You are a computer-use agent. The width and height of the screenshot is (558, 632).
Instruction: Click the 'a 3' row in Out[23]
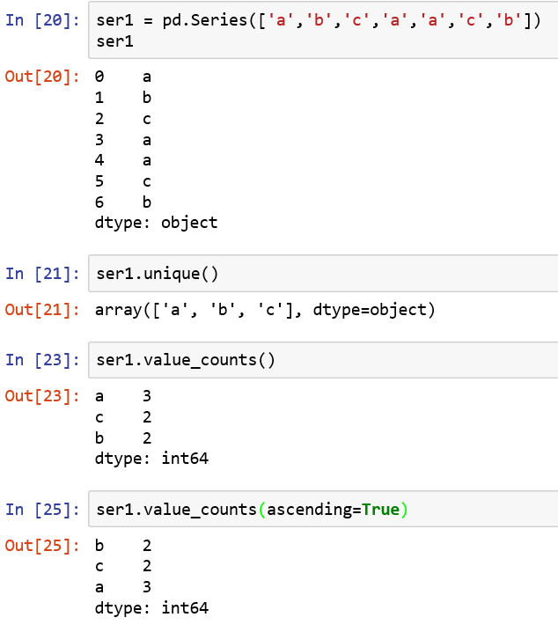(123, 396)
